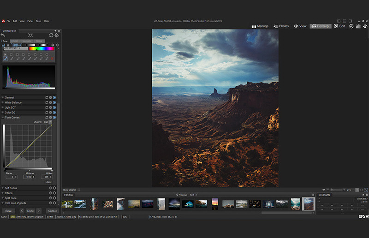This screenshot has width=369, height=238.
Task: Tick the second color eyedropper checkbox
Action: (11, 54)
